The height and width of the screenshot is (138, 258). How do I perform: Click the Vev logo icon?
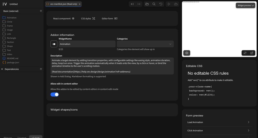5,4
